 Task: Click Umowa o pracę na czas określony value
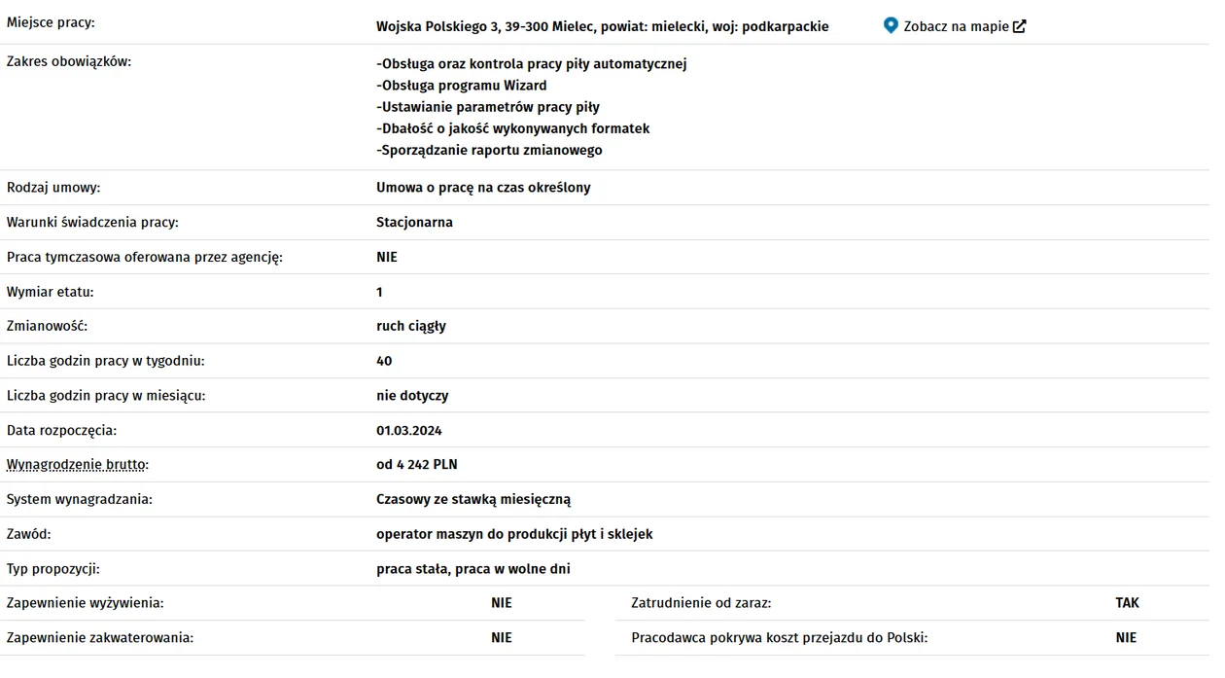tap(483, 188)
